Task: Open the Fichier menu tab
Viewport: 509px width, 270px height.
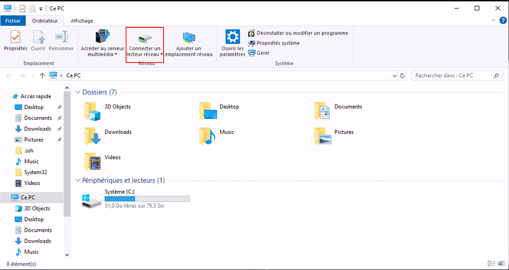Action: (13, 21)
